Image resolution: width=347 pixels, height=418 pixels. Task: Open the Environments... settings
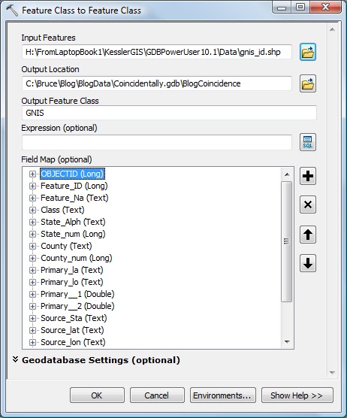pyautogui.click(x=222, y=395)
